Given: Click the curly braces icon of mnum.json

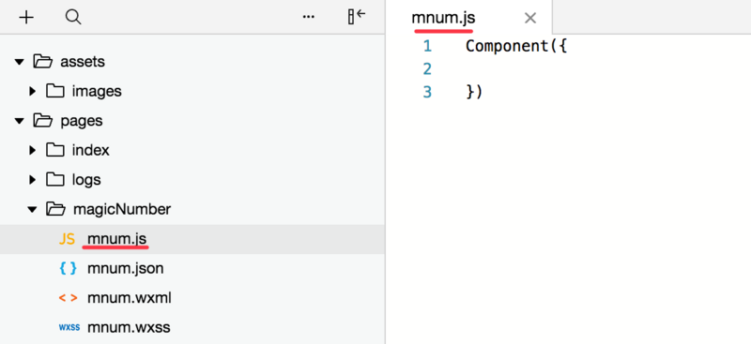Looking at the screenshot, I should click(68, 268).
